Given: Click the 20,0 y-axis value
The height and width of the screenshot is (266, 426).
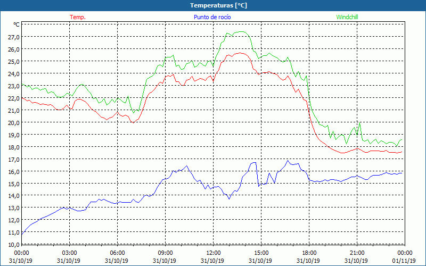Looking at the screenshot, I should click(14, 123).
